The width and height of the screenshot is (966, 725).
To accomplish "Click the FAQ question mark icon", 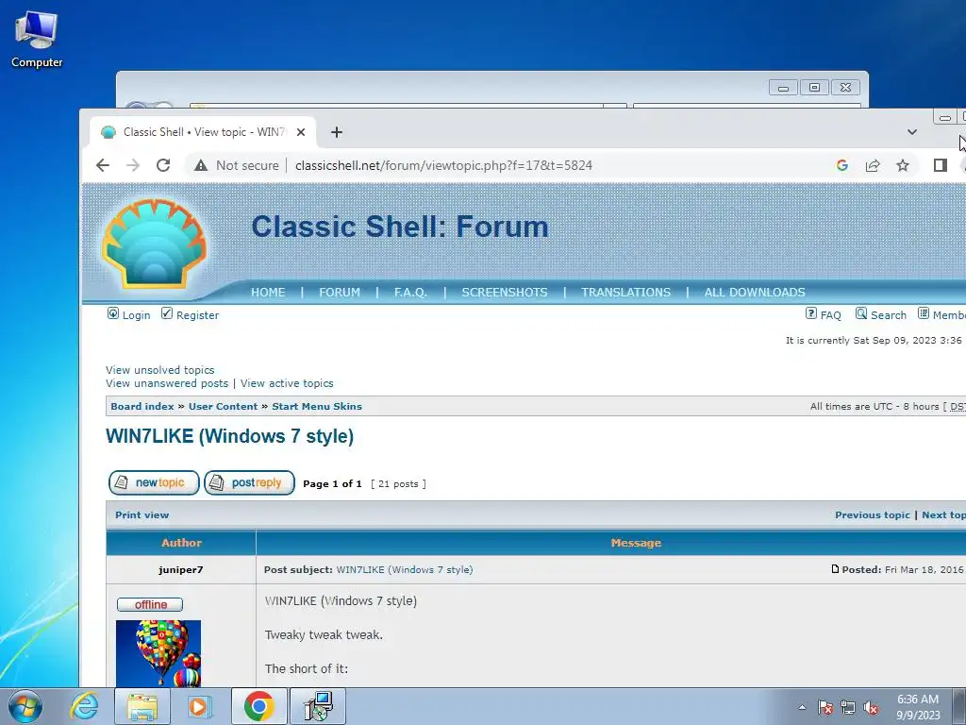I will click(x=811, y=313).
